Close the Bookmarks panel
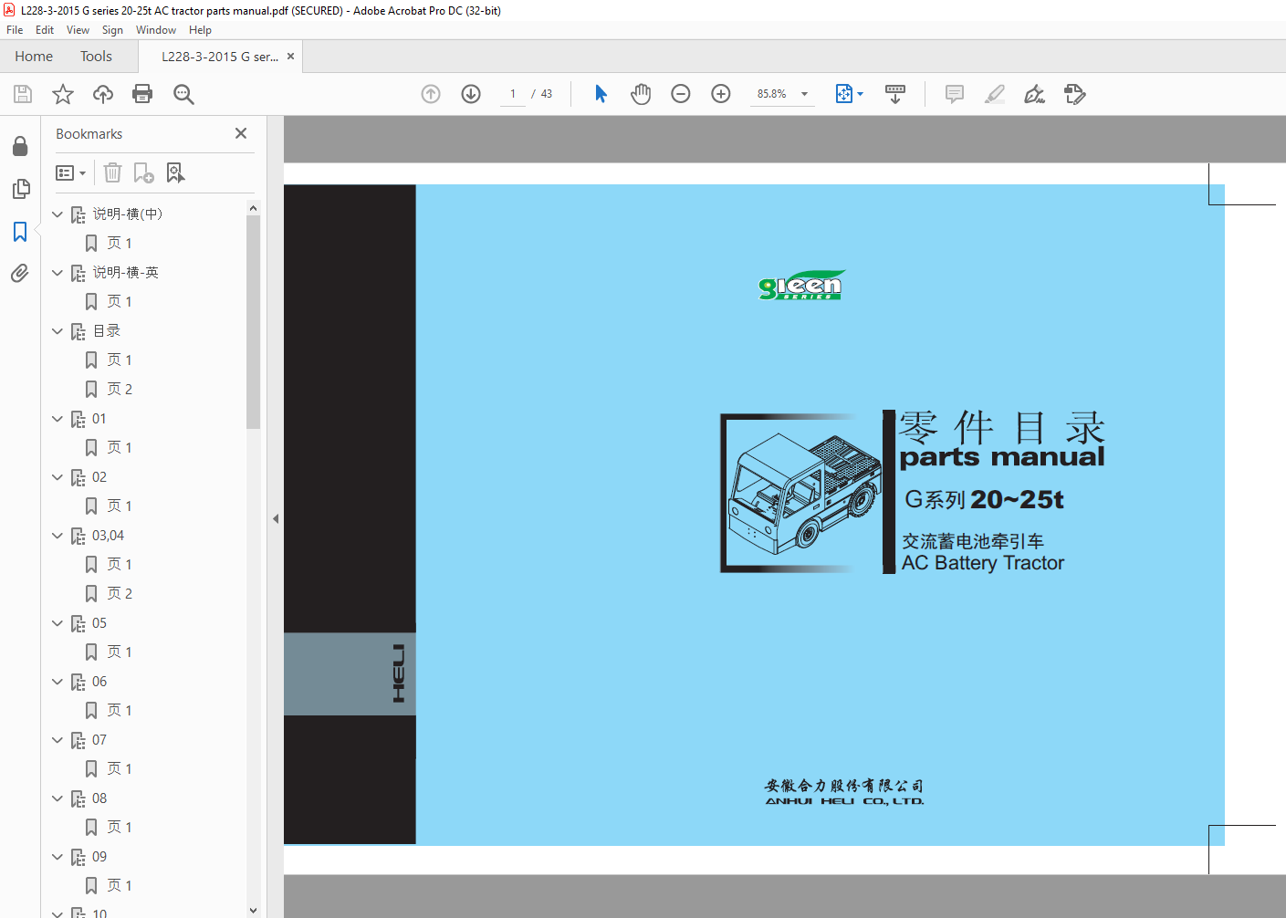Image resolution: width=1286 pixels, height=918 pixels. click(x=241, y=133)
